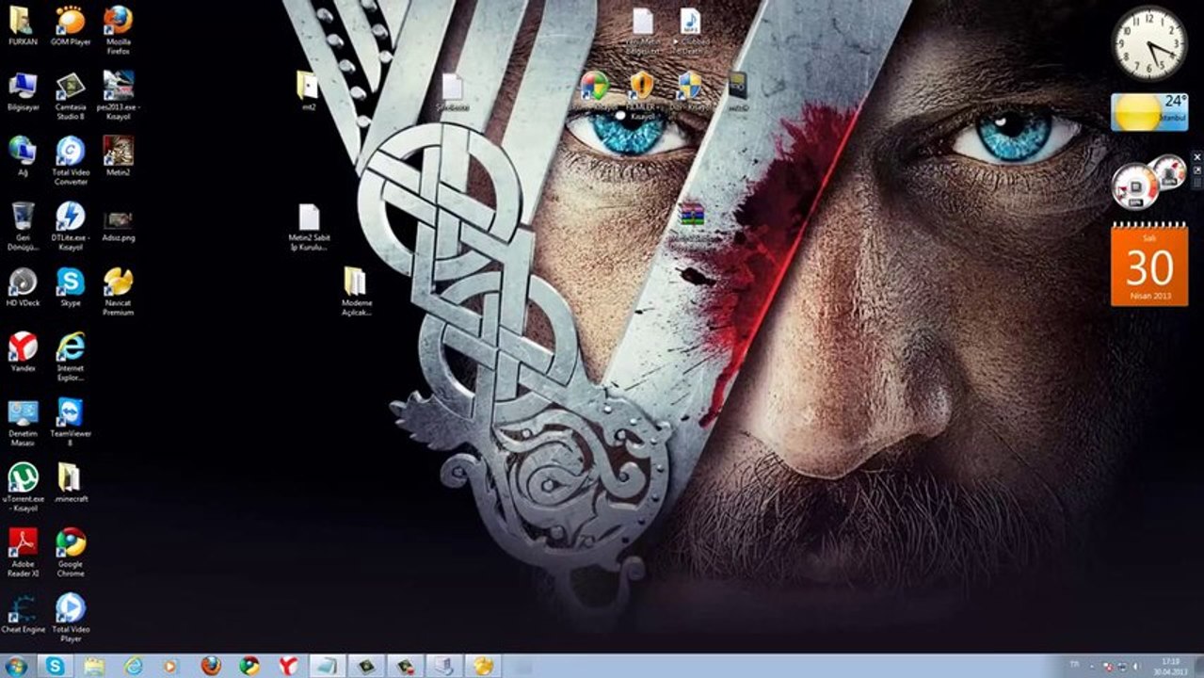Viewport: 1204px width, 678px height.
Task: Open the Istanbul weather gadget
Action: (x=1149, y=112)
